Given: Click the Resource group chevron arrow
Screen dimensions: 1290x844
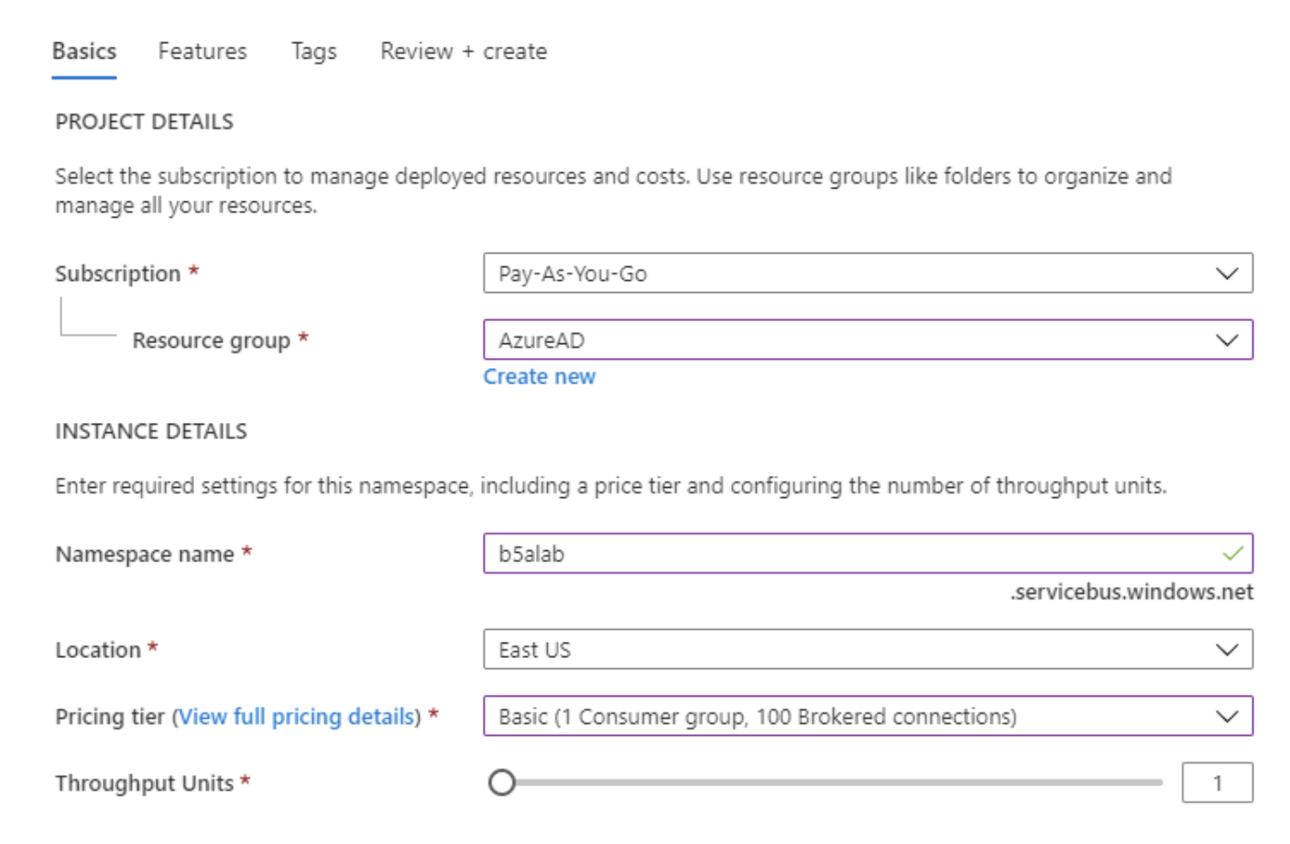Looking at the screenshot, I should click(x=1226, y=341).
